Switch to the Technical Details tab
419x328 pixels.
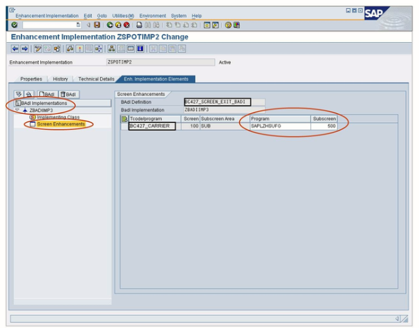click(x=96, y=79)
